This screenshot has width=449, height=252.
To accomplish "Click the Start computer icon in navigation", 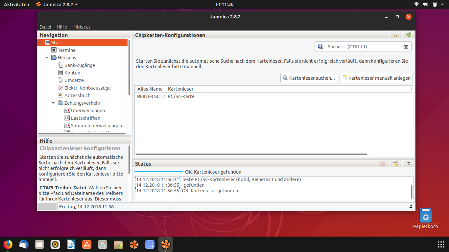I will [x=47, y=43].
